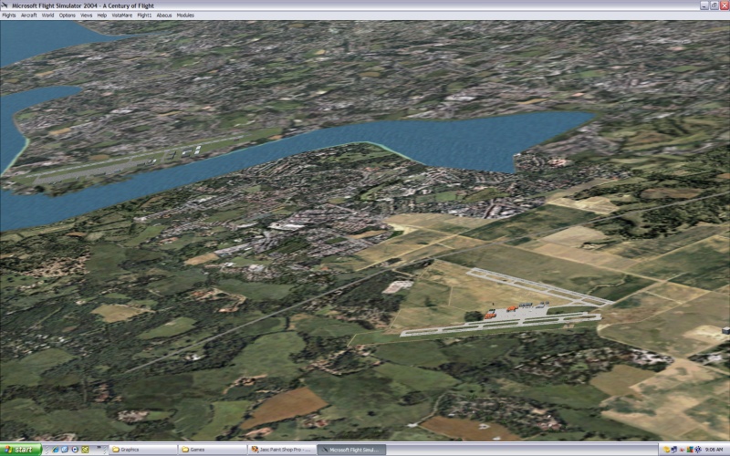
Task: Open the Flights menu
Action: tap(9, 16)
